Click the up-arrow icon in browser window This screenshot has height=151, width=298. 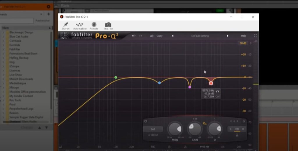(x=49, y=14)
